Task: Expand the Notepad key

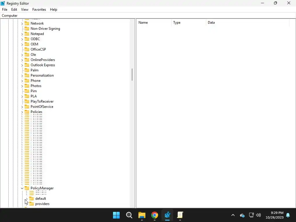Action: point(22,34)
